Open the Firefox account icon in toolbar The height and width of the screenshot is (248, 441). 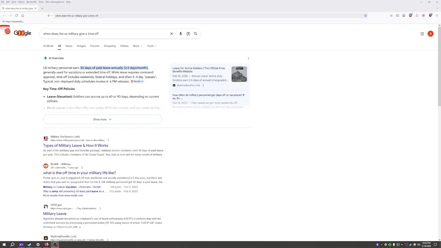click(404, 15)
